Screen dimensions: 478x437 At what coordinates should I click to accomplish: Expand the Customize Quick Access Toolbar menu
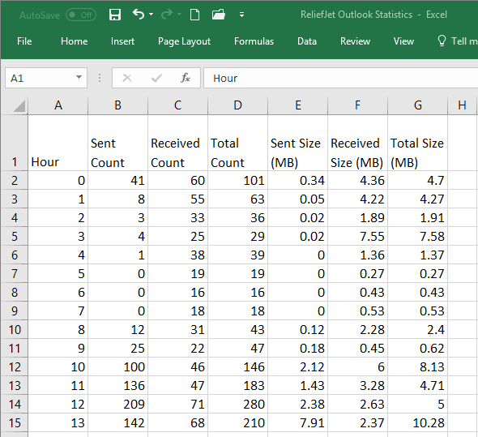[x=241, y=15]
